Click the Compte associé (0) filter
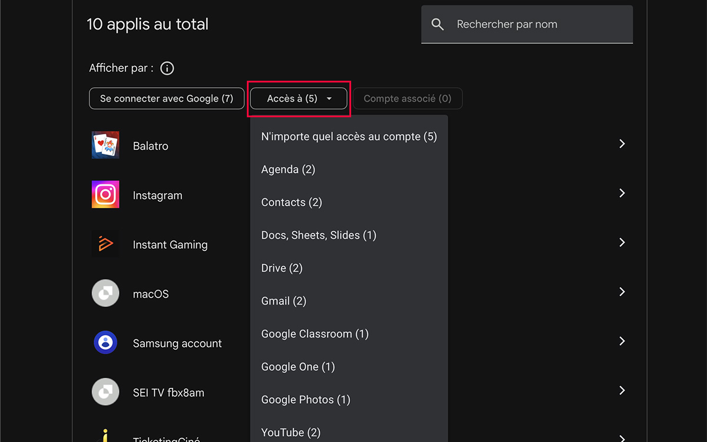 (408, 98)
